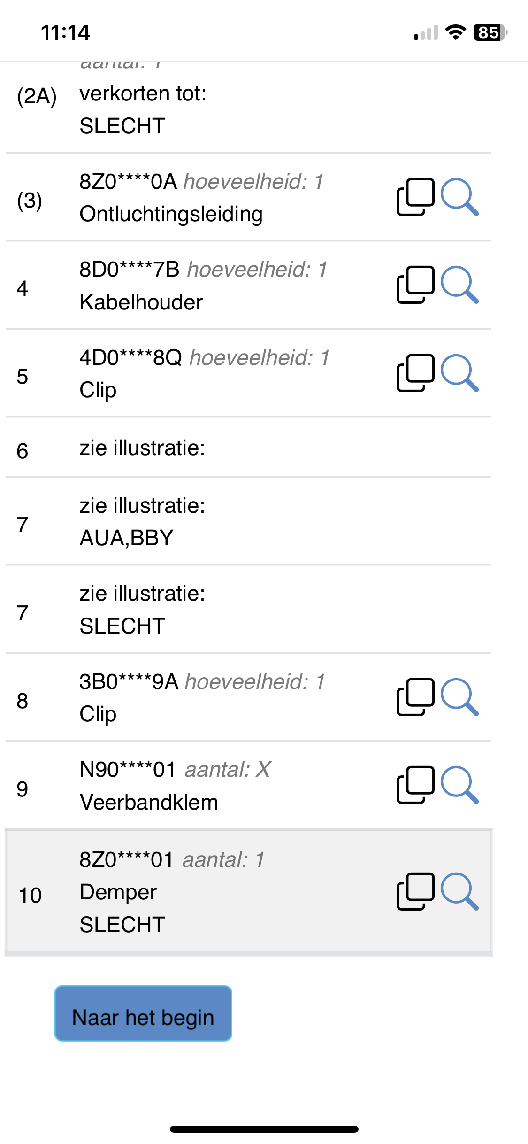
Task: Tap the Kabelhouder row text
Action: (141, 302)
